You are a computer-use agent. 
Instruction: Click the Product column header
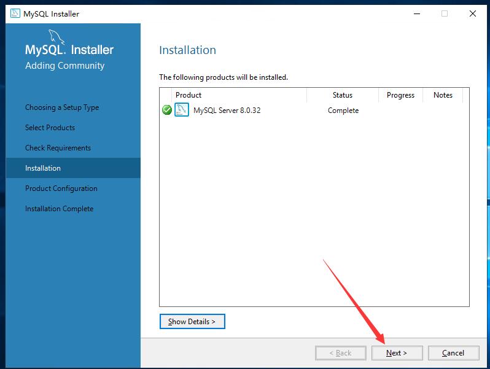click(239, 95)
